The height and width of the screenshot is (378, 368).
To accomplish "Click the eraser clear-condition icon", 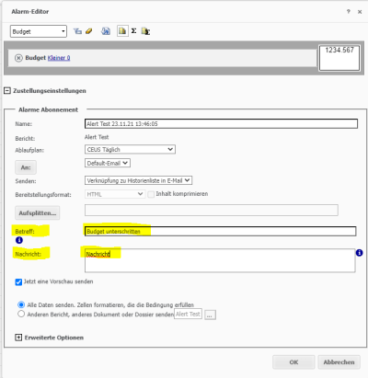I will click(89, 31).
